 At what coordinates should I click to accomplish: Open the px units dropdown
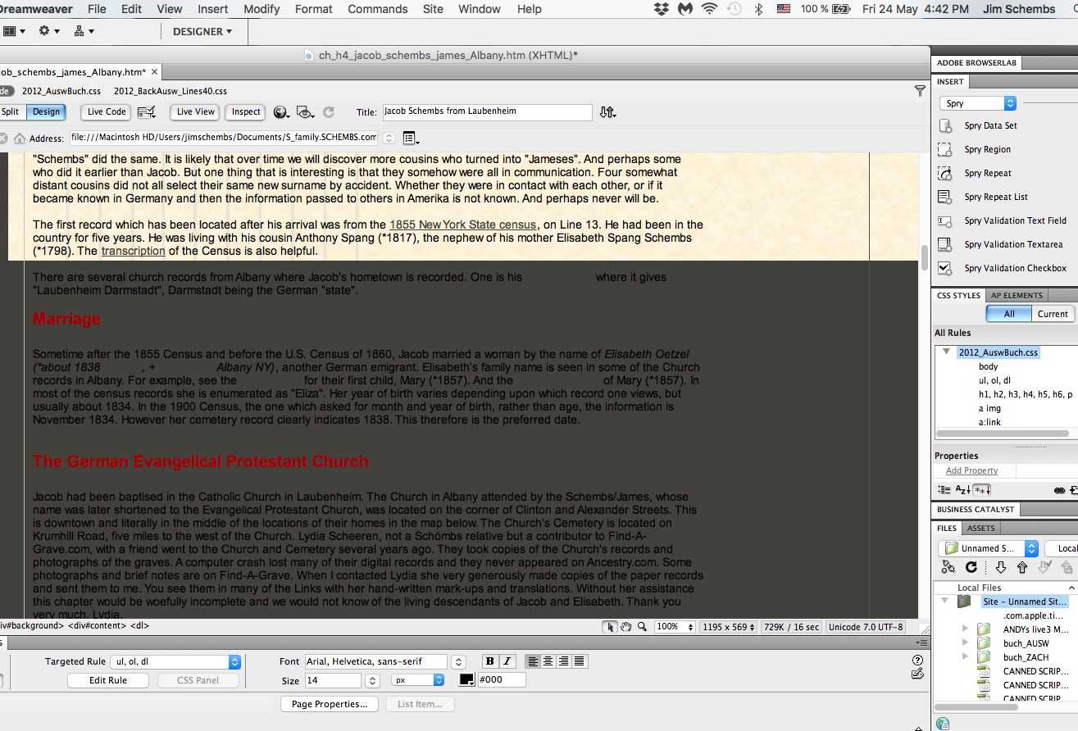(417, 680)
